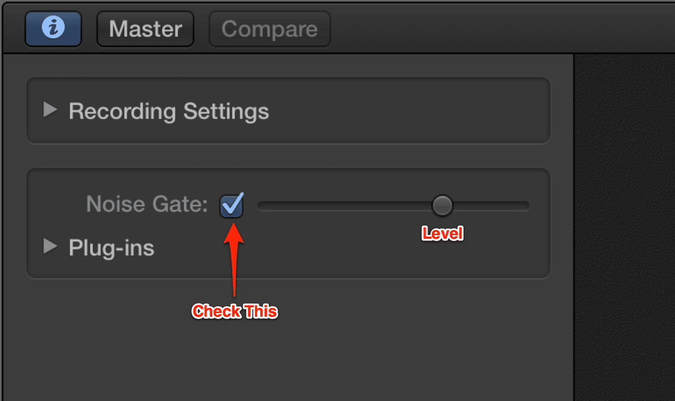Viewport: 675px width, 401px height.
Task: Disable the checked Noise Gate control
Action: (231, 205)
